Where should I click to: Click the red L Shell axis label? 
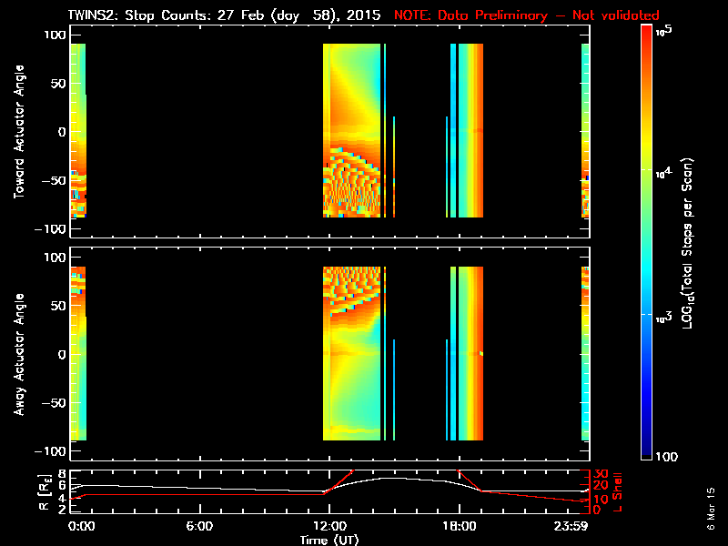tap(616, 490)
